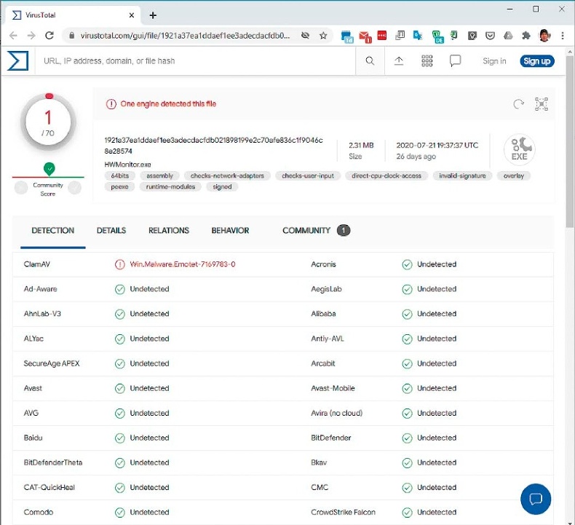Click the detection score gauge 1/70

click(x=48, y=122)
